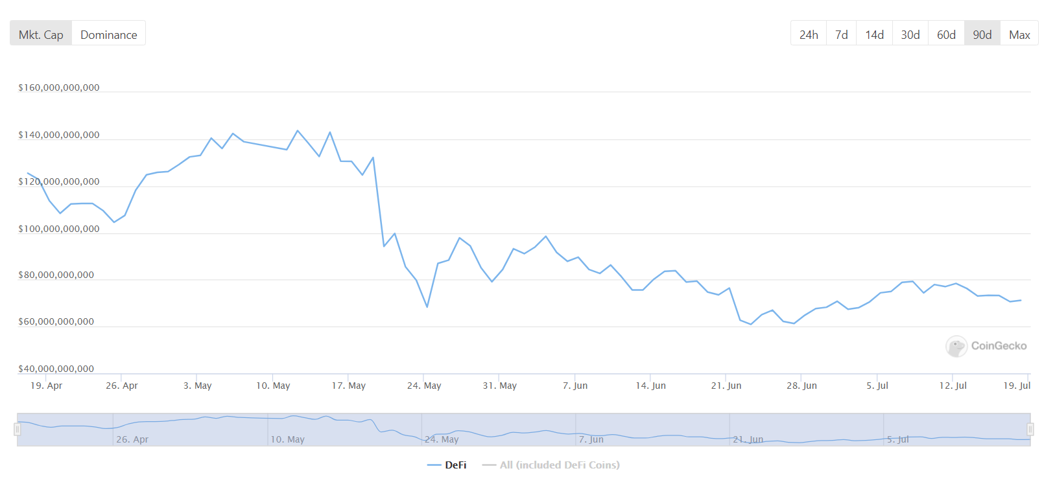
Task: Select the 24h time range
Action: [809, 34]
